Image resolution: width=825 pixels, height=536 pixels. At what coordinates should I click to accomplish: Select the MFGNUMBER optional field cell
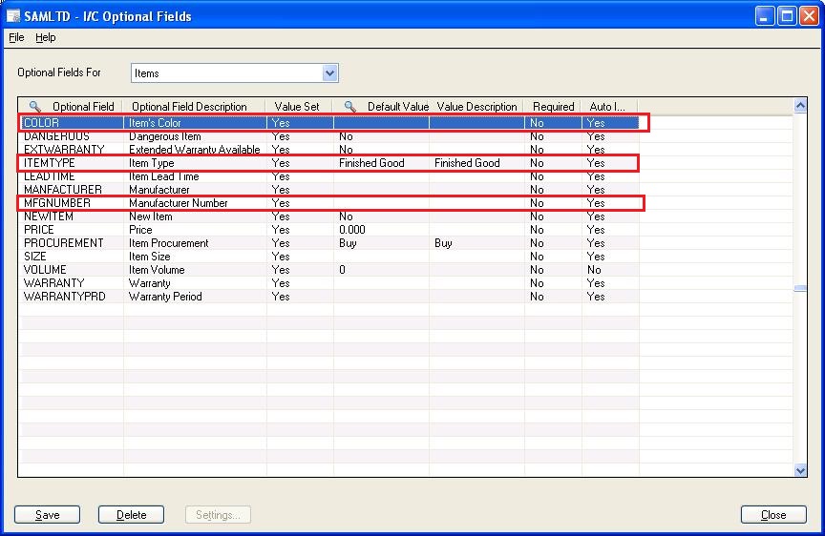click(71, 203)
